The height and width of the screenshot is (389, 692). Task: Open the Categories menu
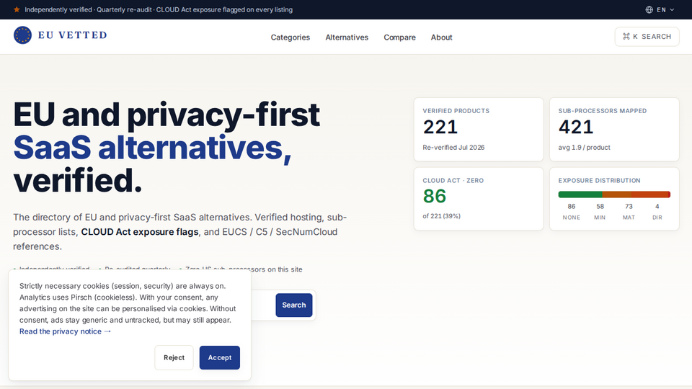(290, 37)
